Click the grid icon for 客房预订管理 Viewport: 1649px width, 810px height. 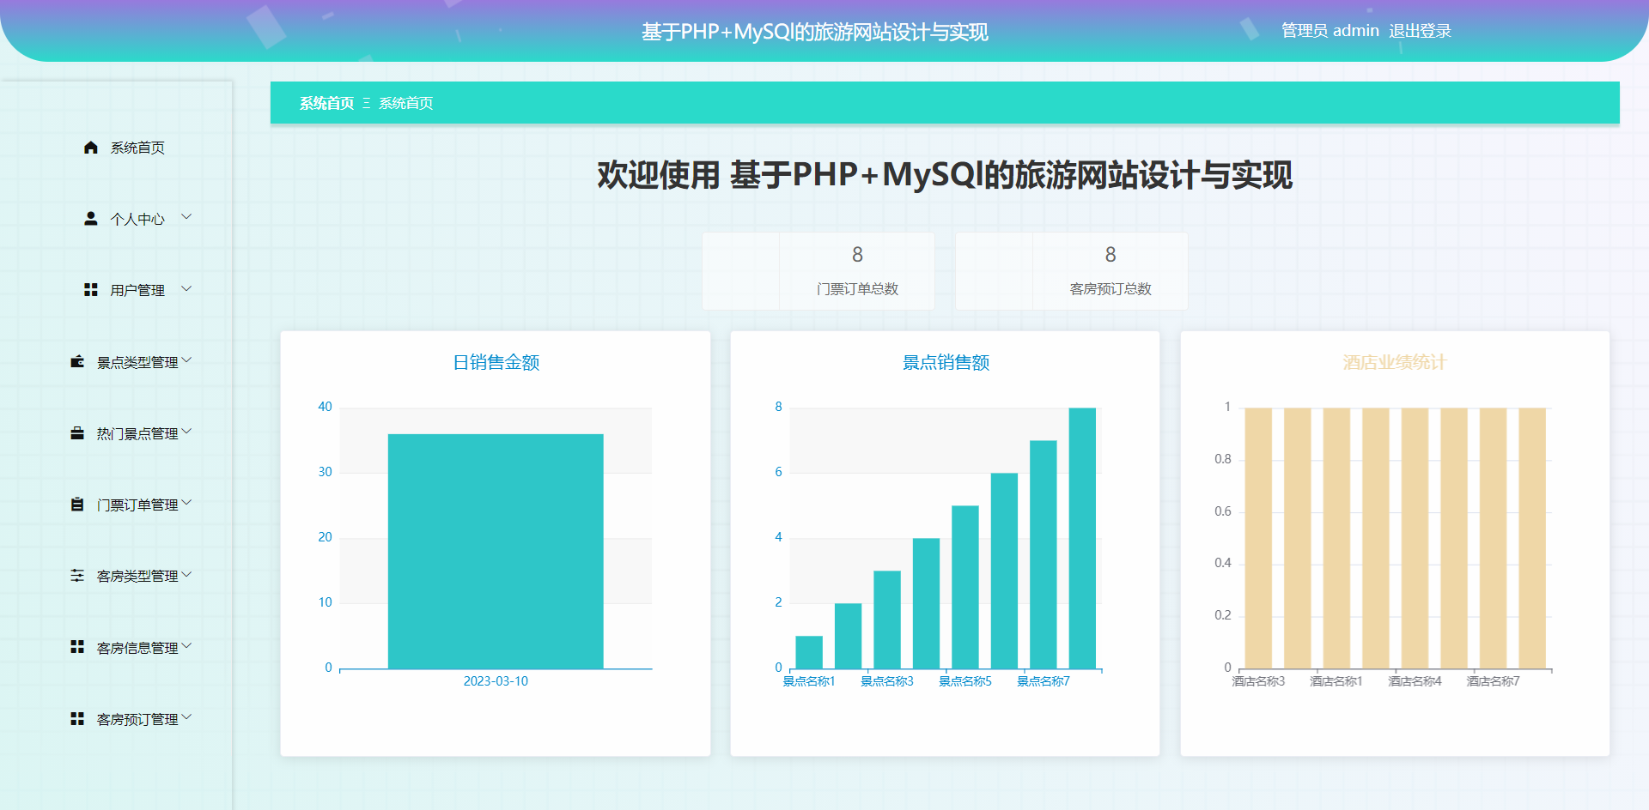pyautogui.click(x=77, y=719)
